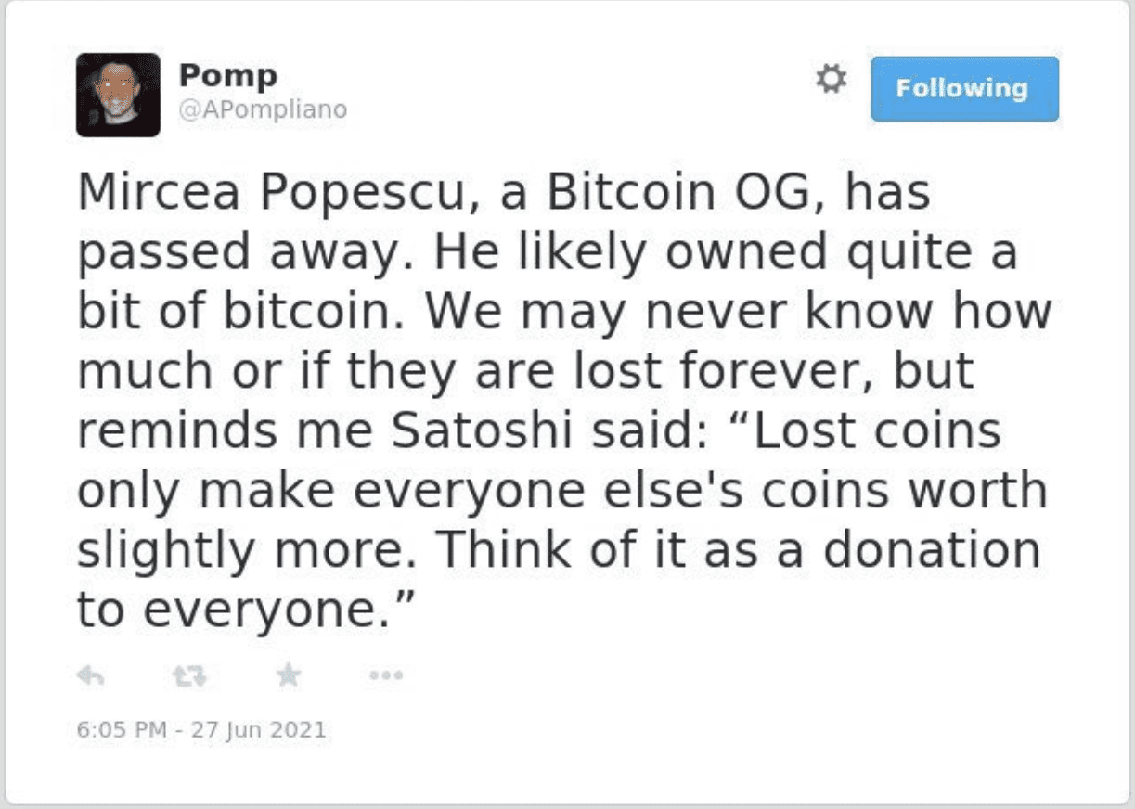
Task: Click the star to favorite the tweet
Action: pos(288,675)
